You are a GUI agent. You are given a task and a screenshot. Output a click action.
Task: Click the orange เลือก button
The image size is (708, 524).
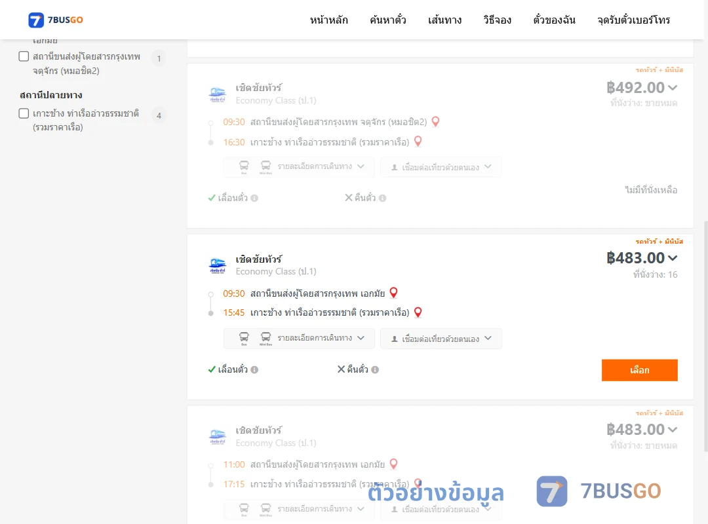pos(639,370)
